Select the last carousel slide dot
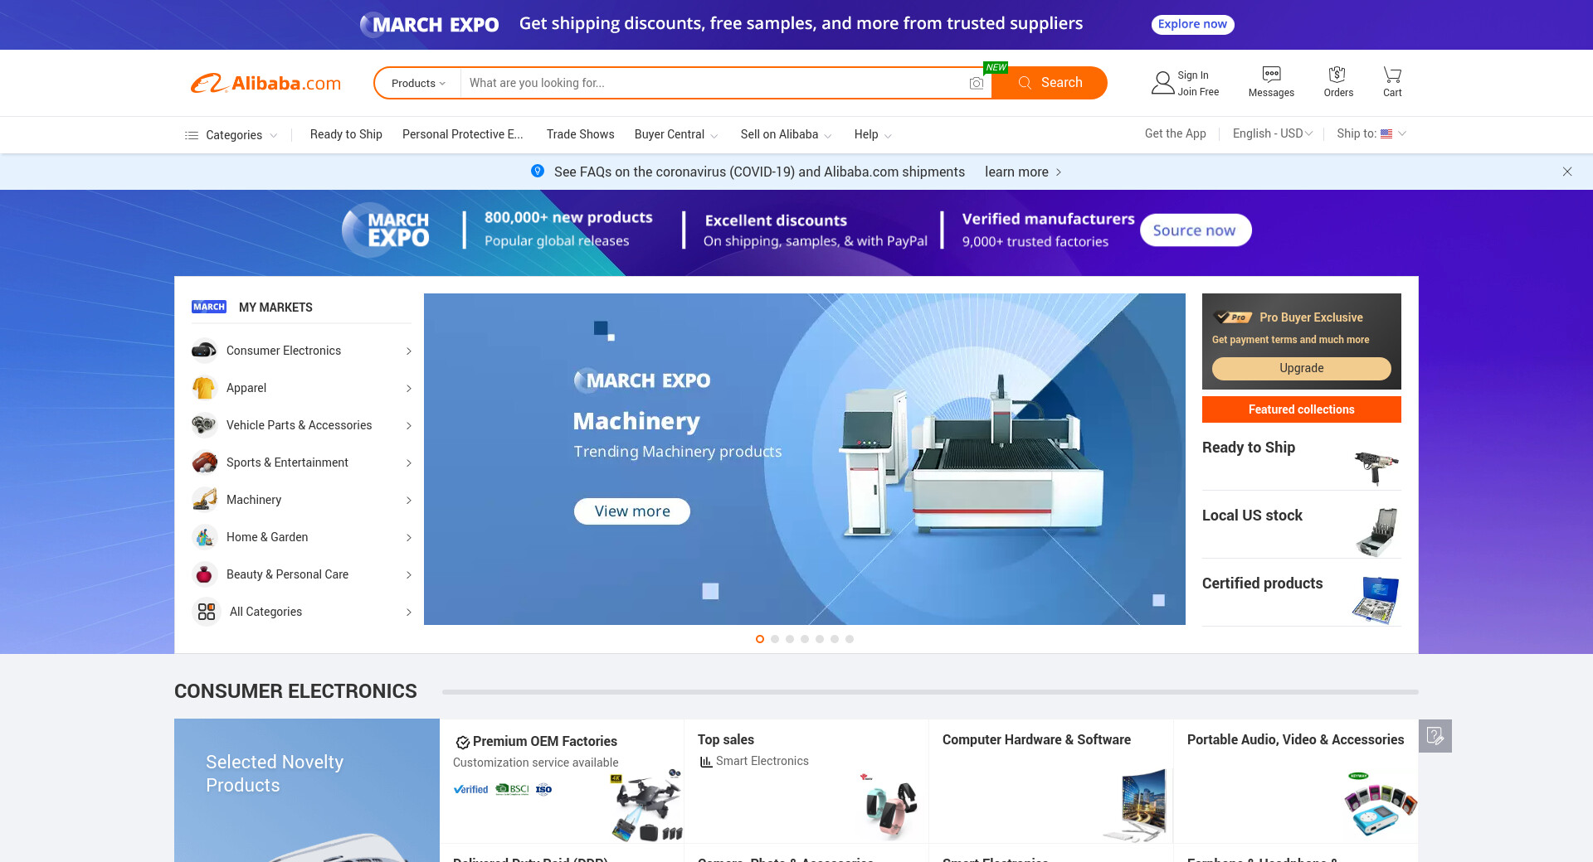 [x=850, y=639]
